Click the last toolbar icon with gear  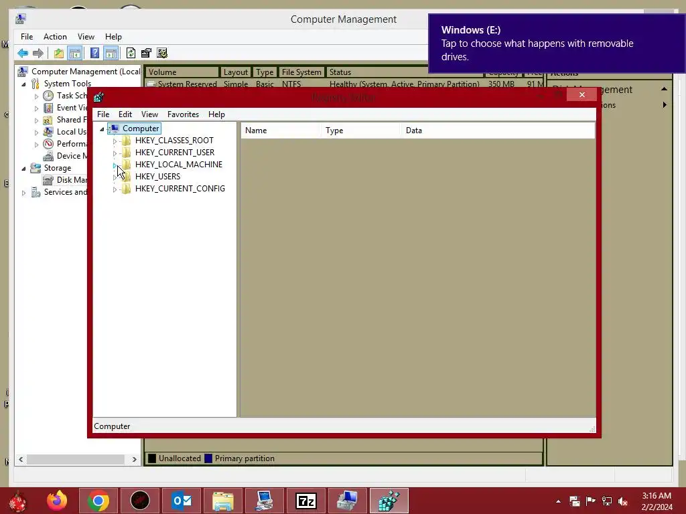(162, 54)
